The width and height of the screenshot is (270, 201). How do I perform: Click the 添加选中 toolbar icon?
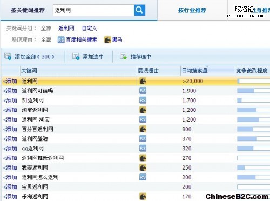(x=76, y=56)
